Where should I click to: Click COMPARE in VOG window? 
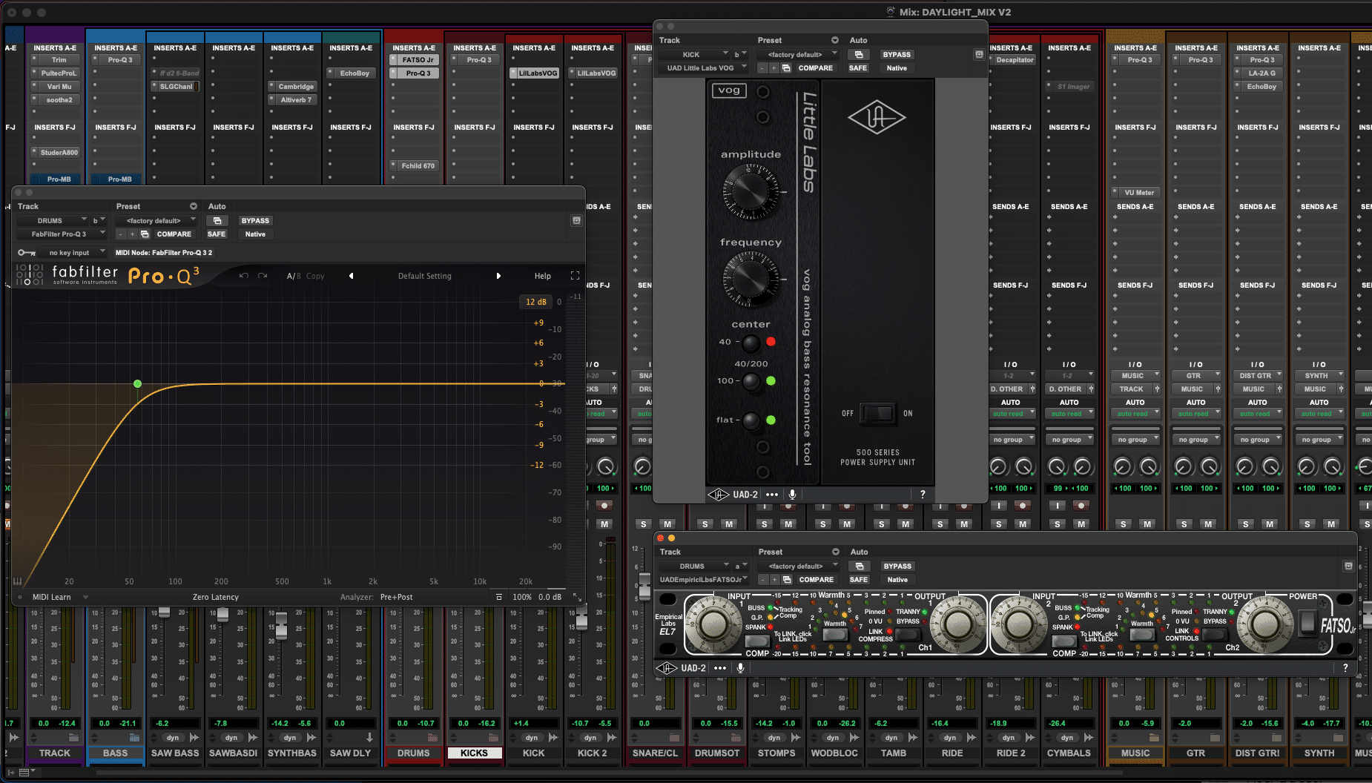(x=816, y=68)
